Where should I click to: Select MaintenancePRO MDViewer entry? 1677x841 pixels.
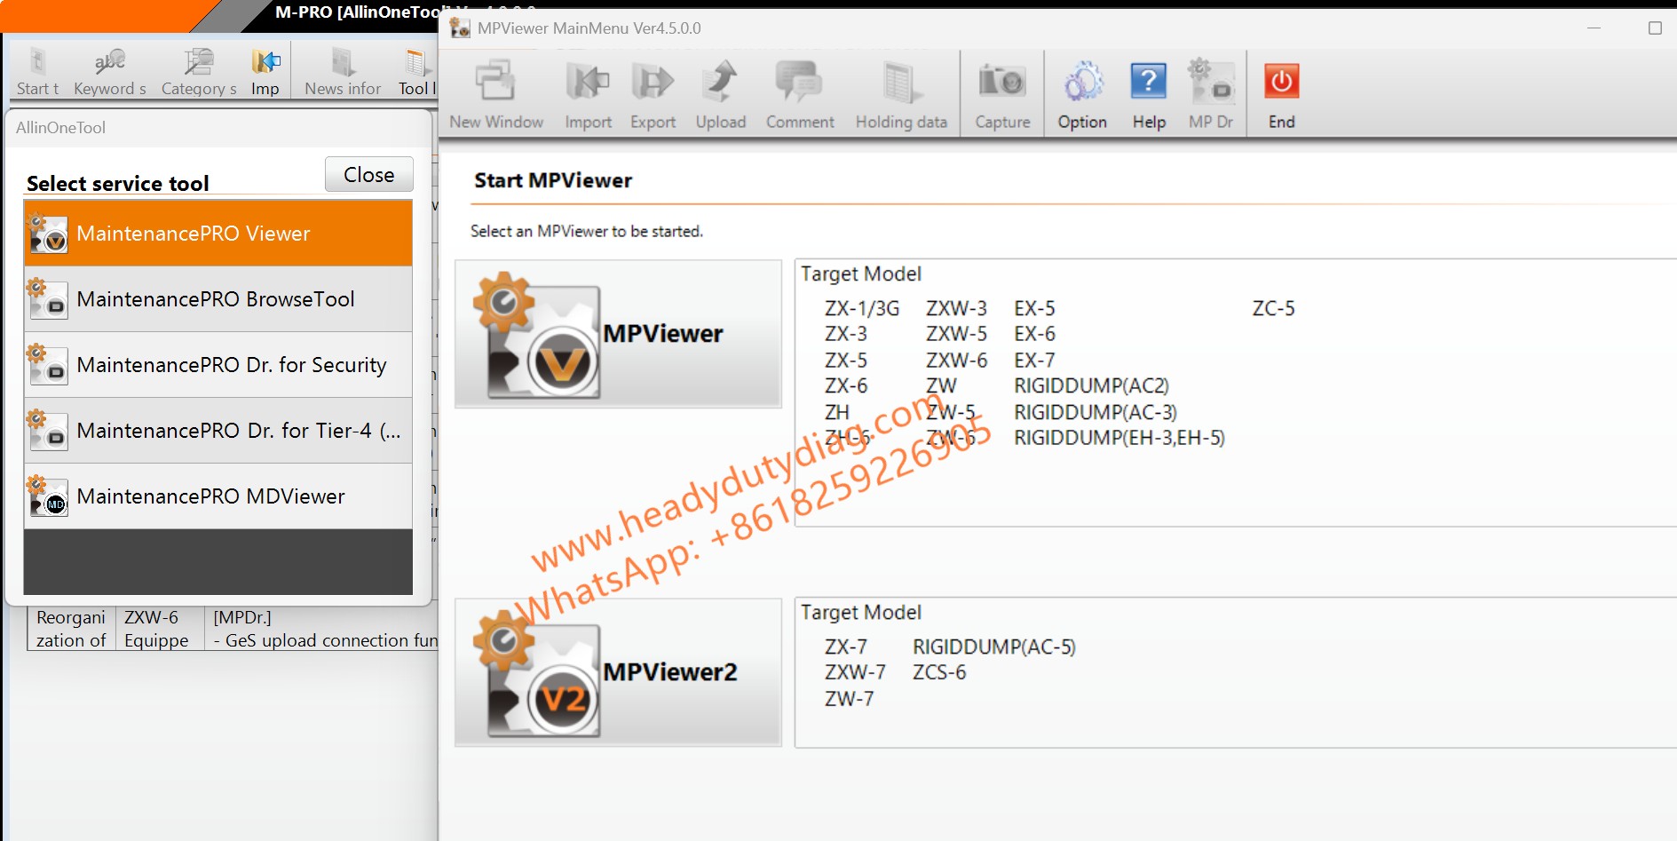tap(218, 496)
